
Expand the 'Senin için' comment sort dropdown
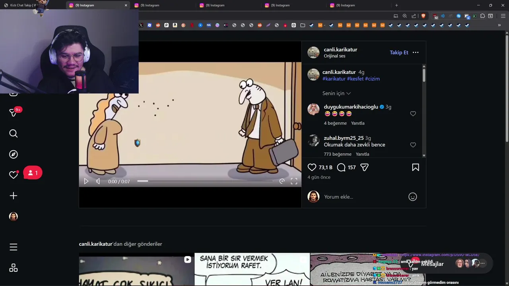pyautogui.click(x=336, y=93)
